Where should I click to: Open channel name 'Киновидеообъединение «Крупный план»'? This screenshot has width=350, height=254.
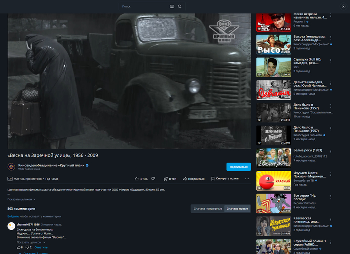coord(51,165)
